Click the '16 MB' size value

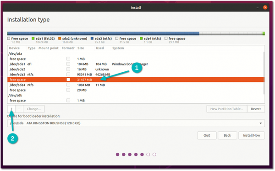pyautogui.click(x=82, y=69)
